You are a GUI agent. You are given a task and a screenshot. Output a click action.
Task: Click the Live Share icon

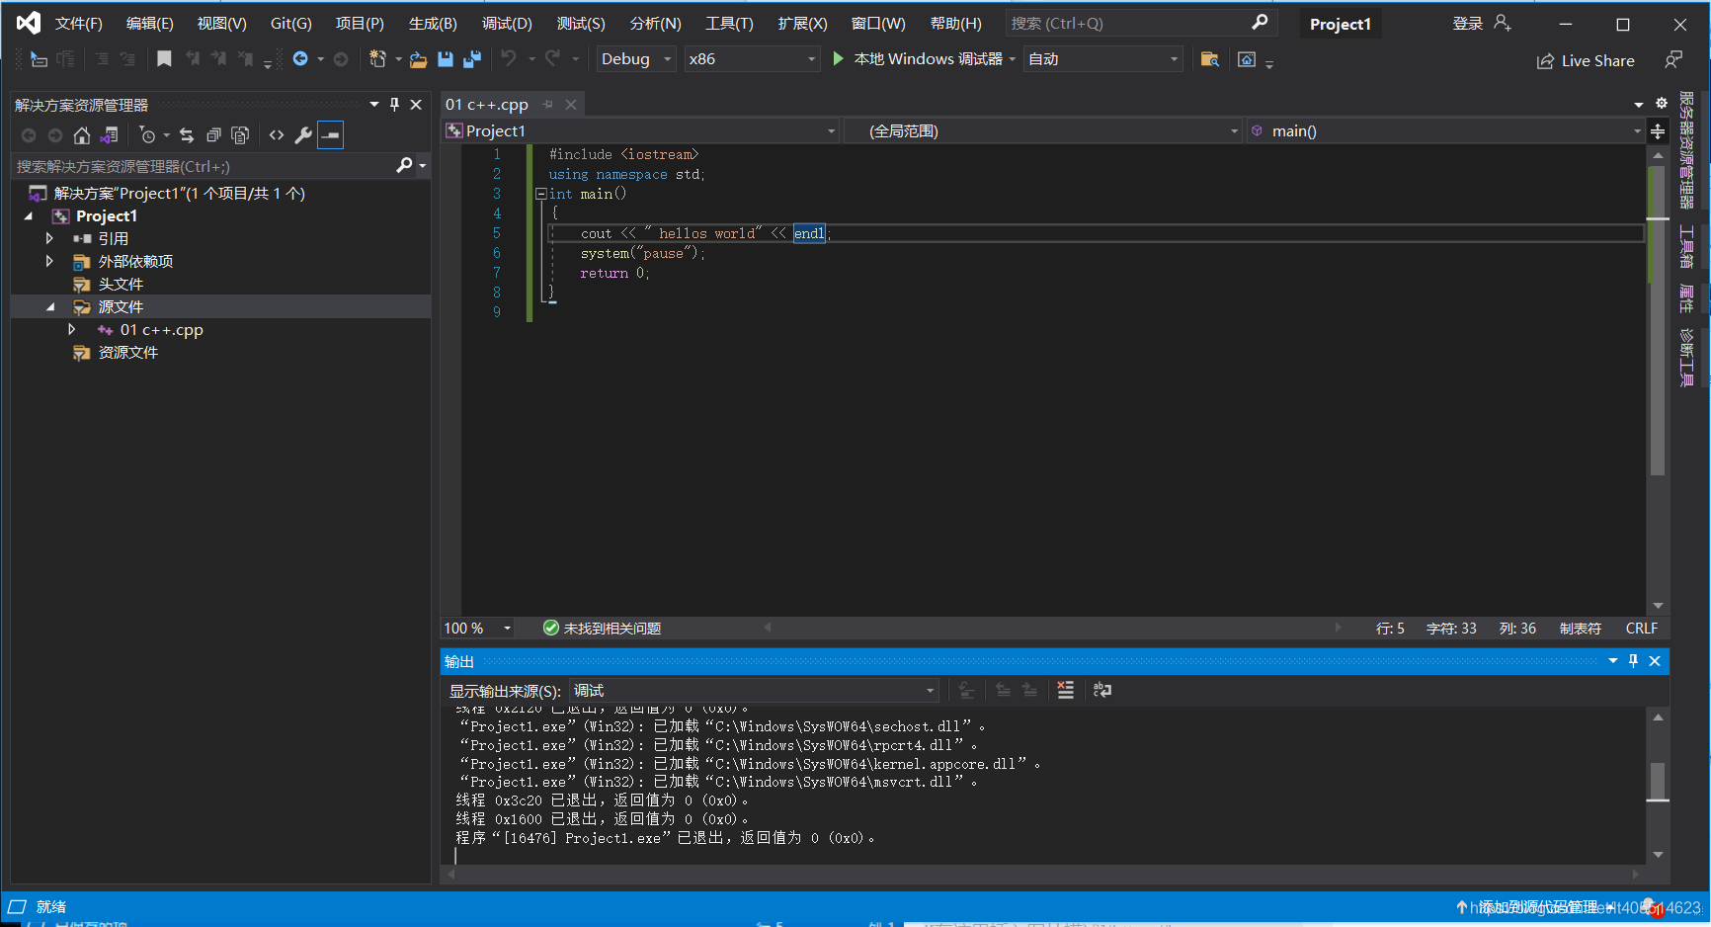[x=1545, y=61]
